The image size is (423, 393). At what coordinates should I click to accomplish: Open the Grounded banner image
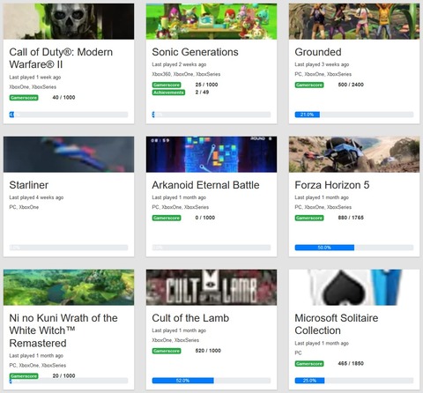[x=354, y=21]
